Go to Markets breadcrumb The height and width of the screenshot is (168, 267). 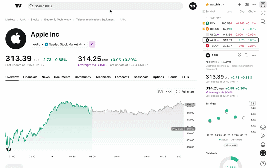tap(10, 20)
